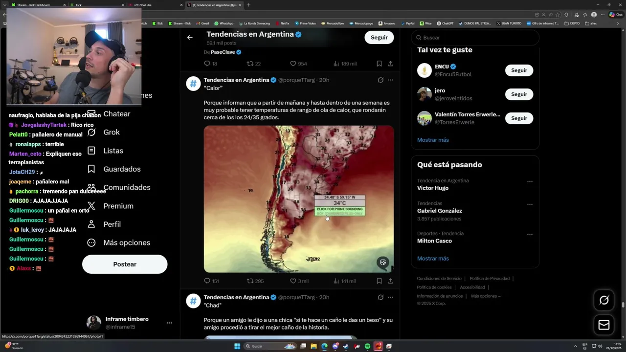Click Mostrar más under Tal vez te guste
626x352 pixels.
pyautogui.click(x=433, y=140)
